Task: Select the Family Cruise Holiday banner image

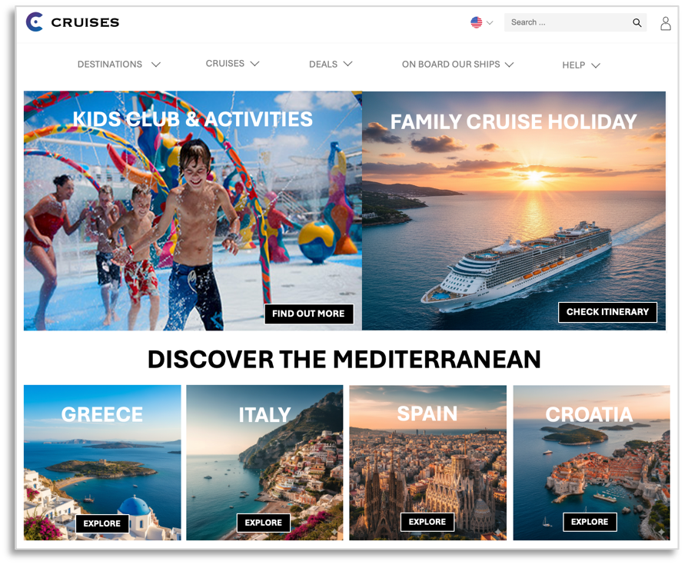Action: pos(514,211)
